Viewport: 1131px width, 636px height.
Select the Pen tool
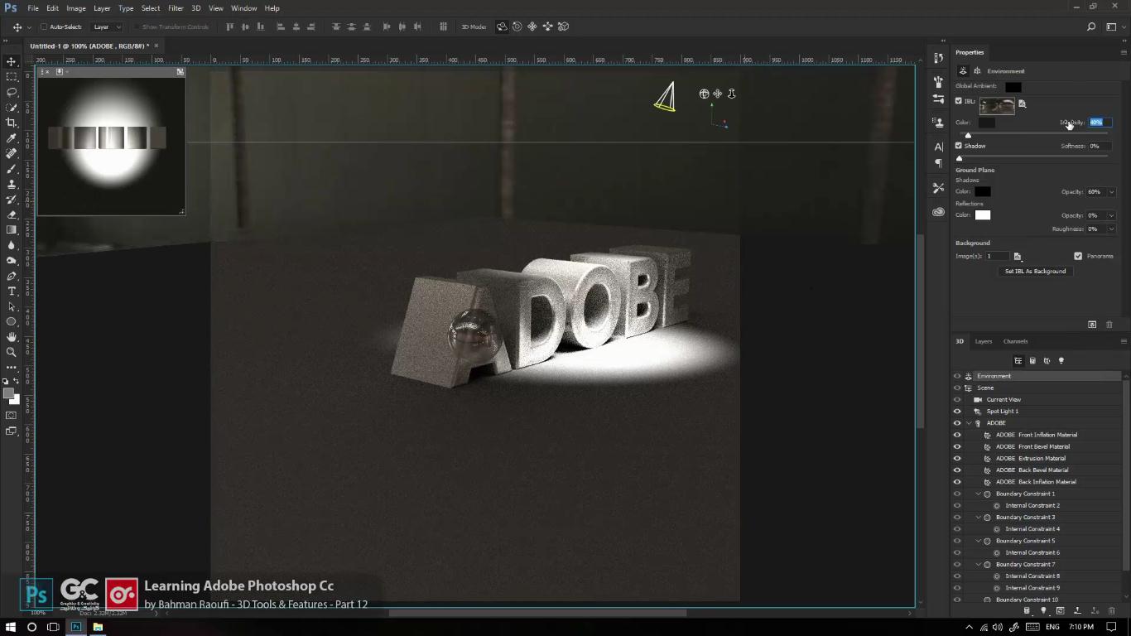point(12,276)
